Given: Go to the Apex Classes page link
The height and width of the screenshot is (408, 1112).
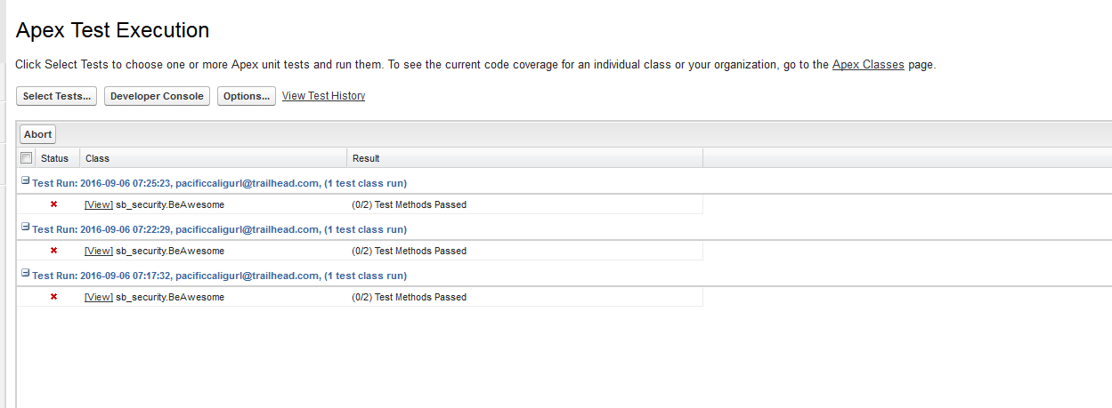Looking at the screenshot, I should 868,65.
